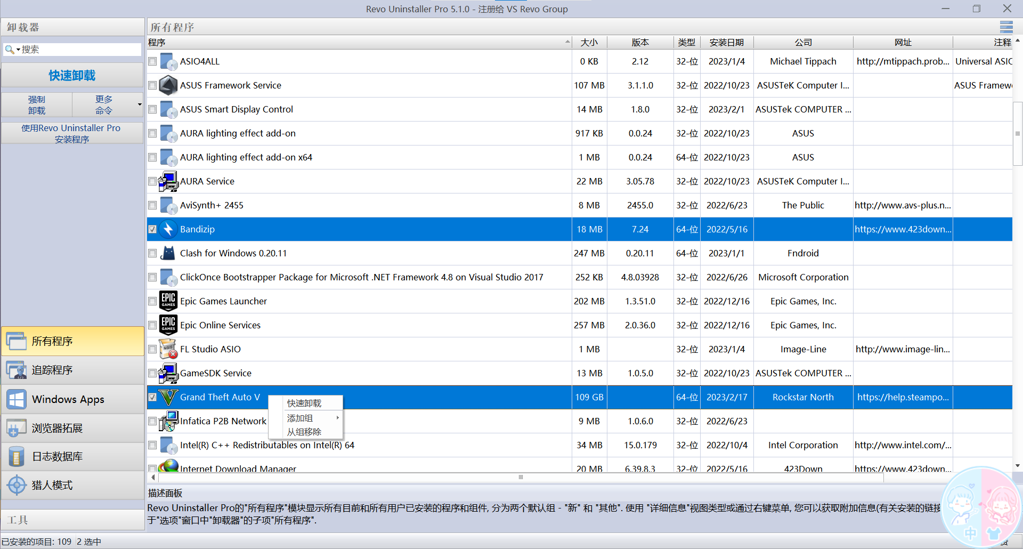Image resolution: width=1023 pixels, height=549 pixels.
Task: Click the AviSynth+ 2455 program icon
Action: [x=168, y=205]
